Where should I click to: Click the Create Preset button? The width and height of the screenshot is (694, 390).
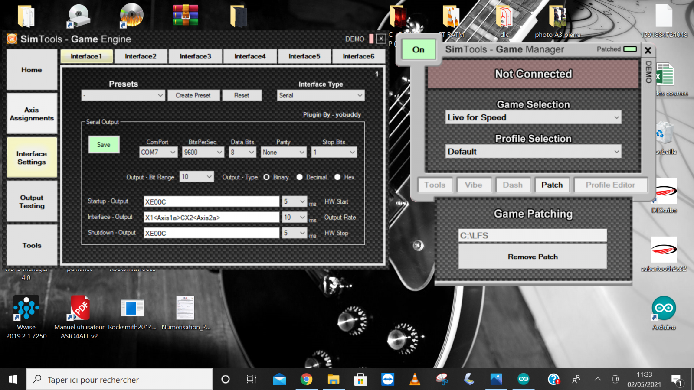193,95
